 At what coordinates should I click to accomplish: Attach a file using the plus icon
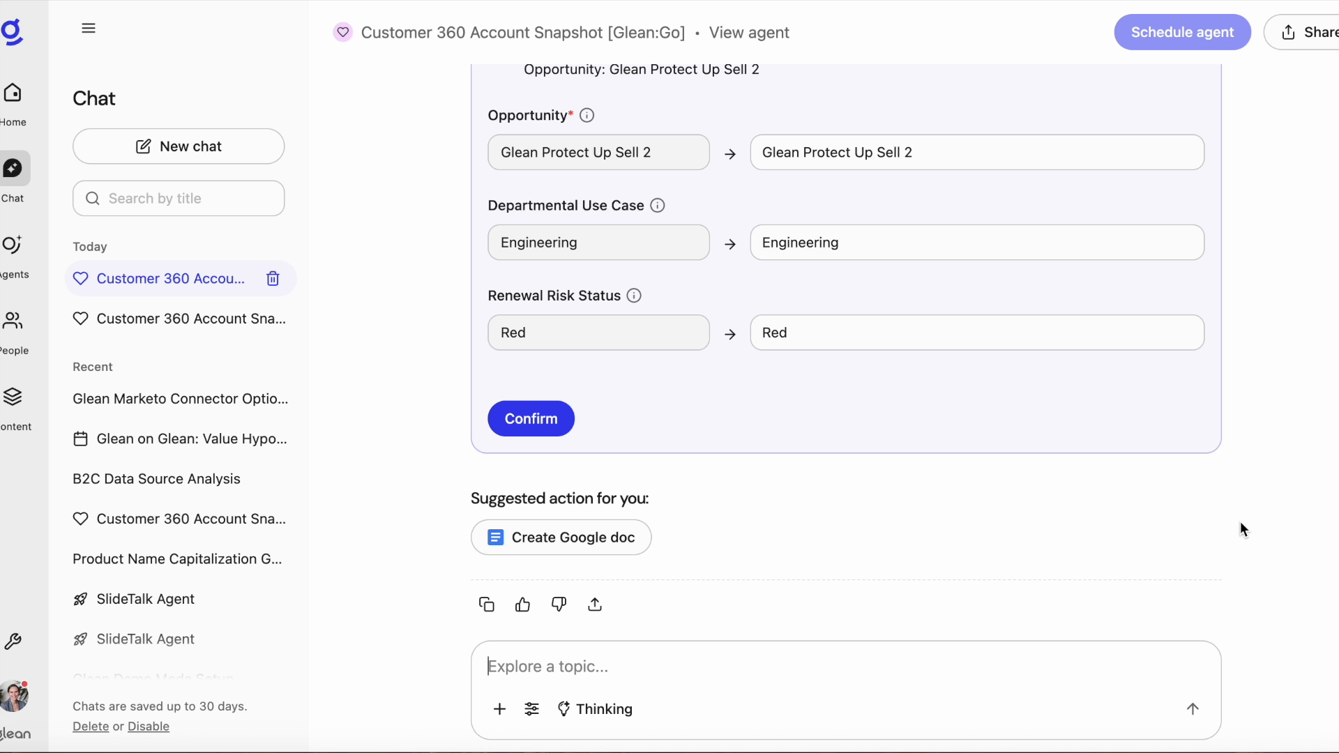tap(500, 708)
